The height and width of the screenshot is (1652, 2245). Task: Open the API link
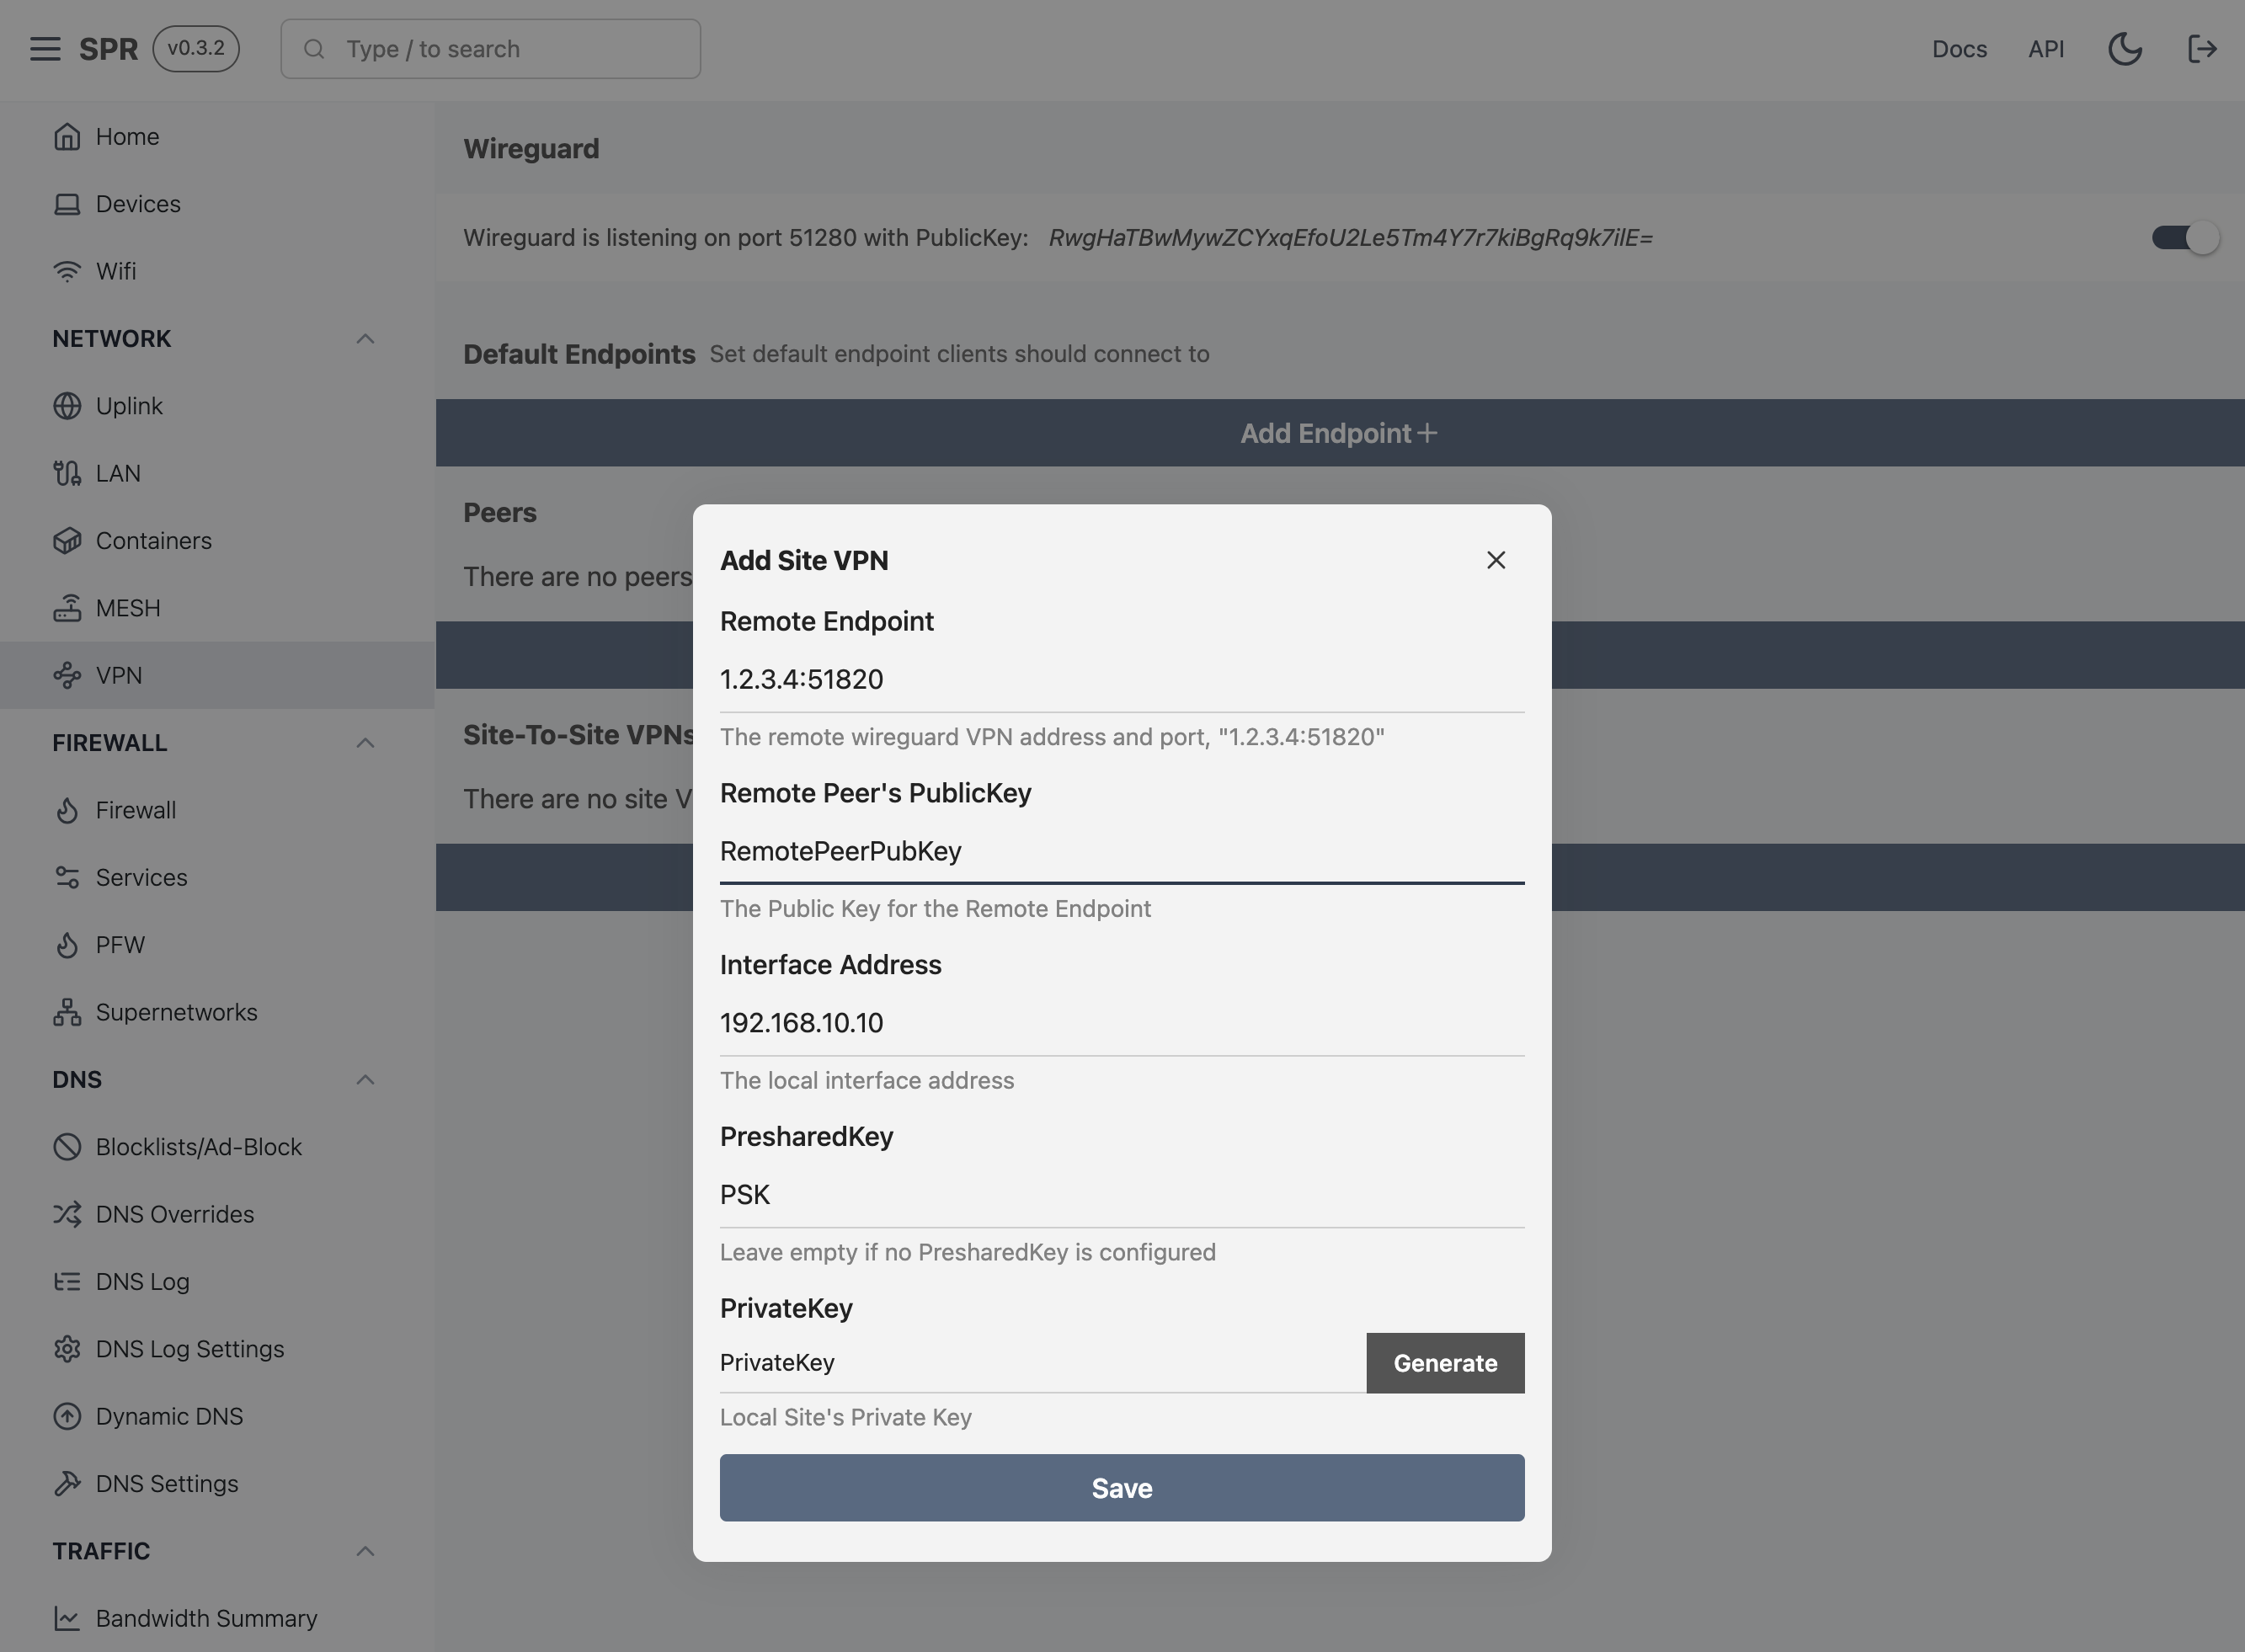tap(2046, 49)
